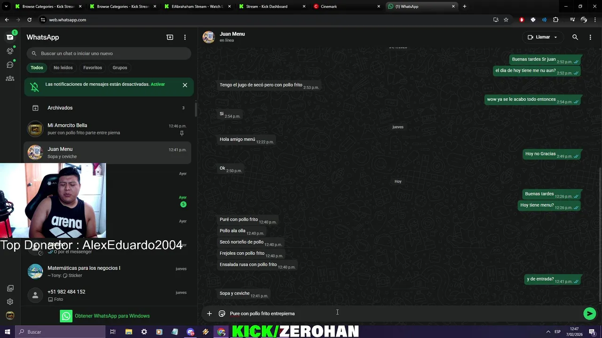The image size is (602, 338).
Task: Click the Secó norteño de pollo message
Action: click(250, 243)
